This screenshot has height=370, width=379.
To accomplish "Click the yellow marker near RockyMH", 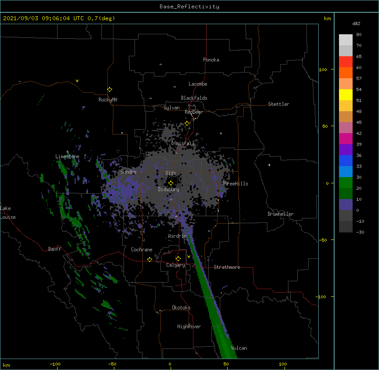I will pyautogui.click(x=110, y=90).
